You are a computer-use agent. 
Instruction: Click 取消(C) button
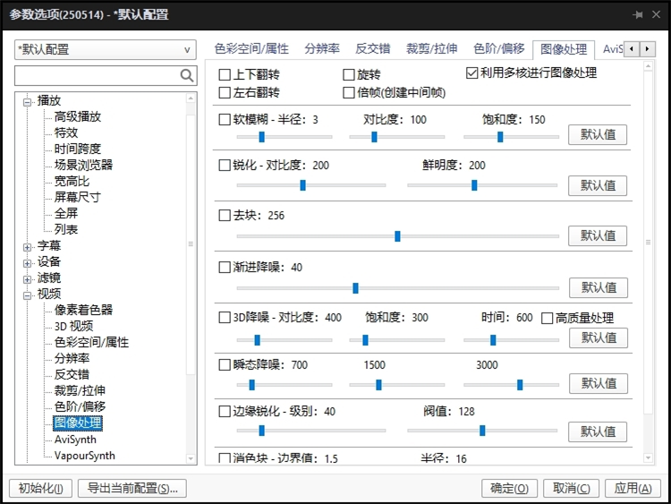[571, 488]
